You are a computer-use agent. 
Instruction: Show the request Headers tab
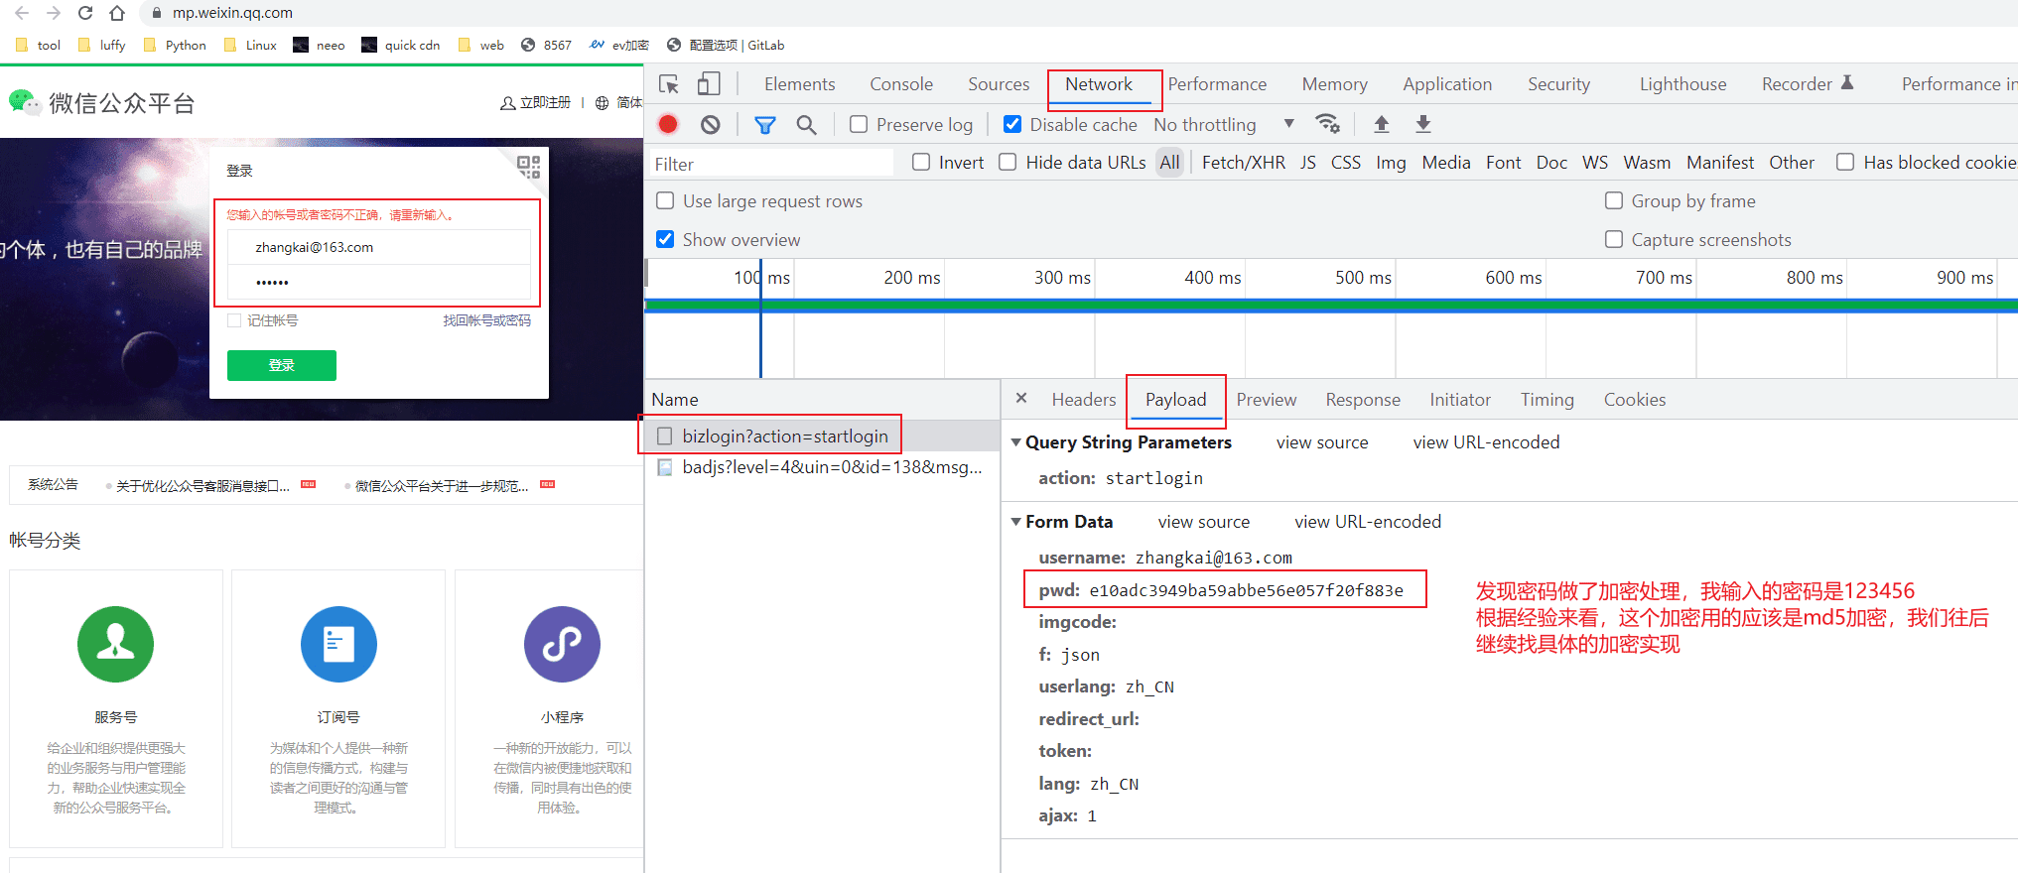point(1084,399)
